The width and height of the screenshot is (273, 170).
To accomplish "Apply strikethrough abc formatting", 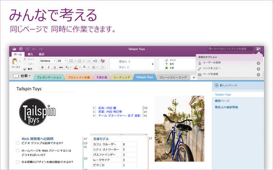I will click(61, 67).
